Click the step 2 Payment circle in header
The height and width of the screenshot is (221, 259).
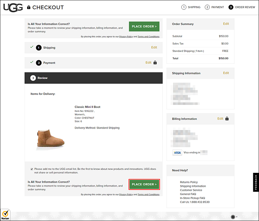[x=207, y=7]
